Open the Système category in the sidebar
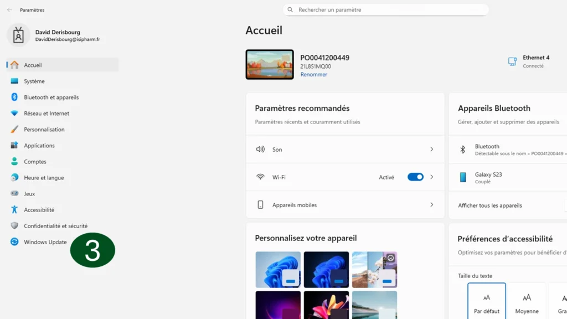Viewport: 567px width, 319px height. click(34, 81)
